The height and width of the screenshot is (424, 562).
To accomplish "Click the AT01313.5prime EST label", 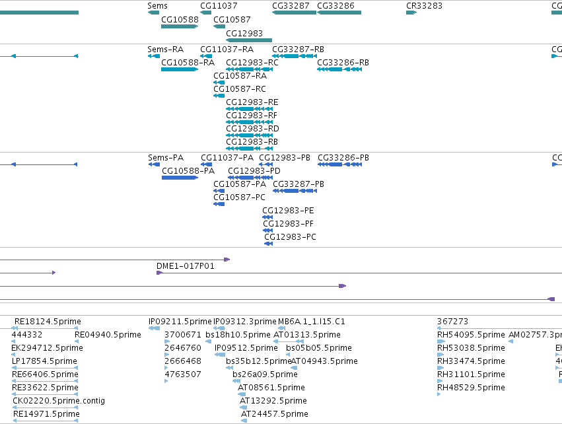I will coord(307,335).
